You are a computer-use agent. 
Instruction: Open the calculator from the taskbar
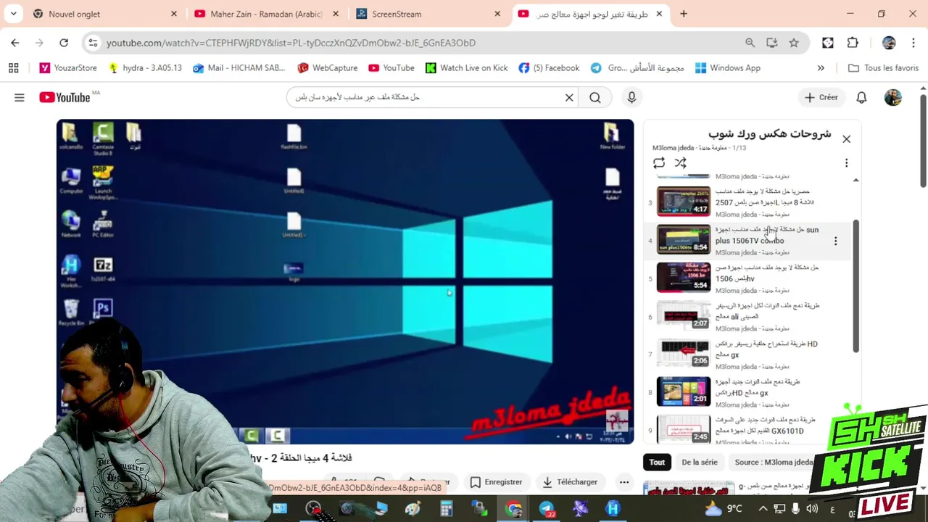click(446, 508)
